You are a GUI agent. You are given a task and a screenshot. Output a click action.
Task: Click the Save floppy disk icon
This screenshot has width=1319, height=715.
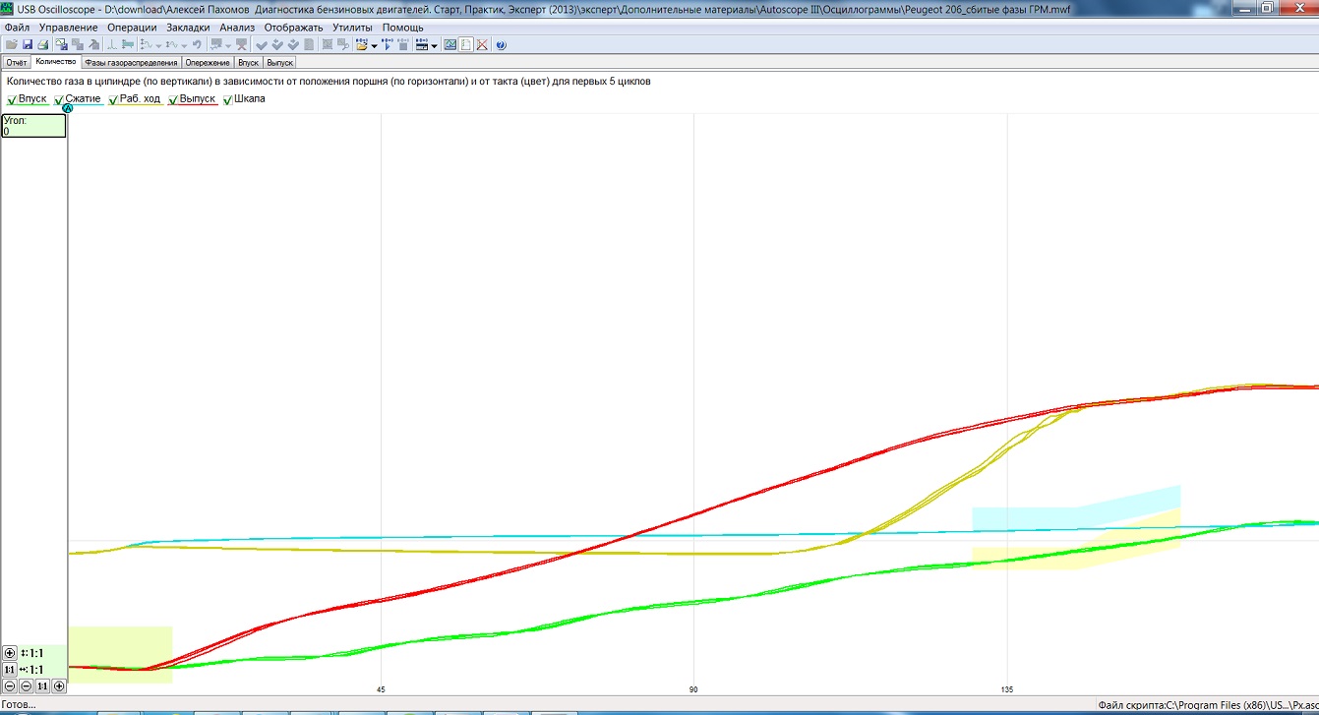point(28,44)
